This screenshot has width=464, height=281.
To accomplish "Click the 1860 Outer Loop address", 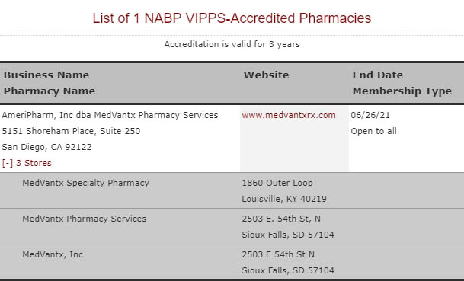I will (x=277, y=183).
